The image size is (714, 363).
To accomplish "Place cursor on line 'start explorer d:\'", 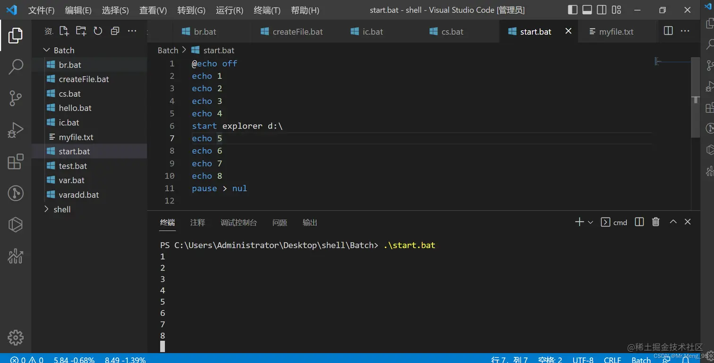I will pos(237,126).
